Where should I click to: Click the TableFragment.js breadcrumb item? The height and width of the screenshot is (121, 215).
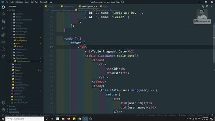click(83, 10)
